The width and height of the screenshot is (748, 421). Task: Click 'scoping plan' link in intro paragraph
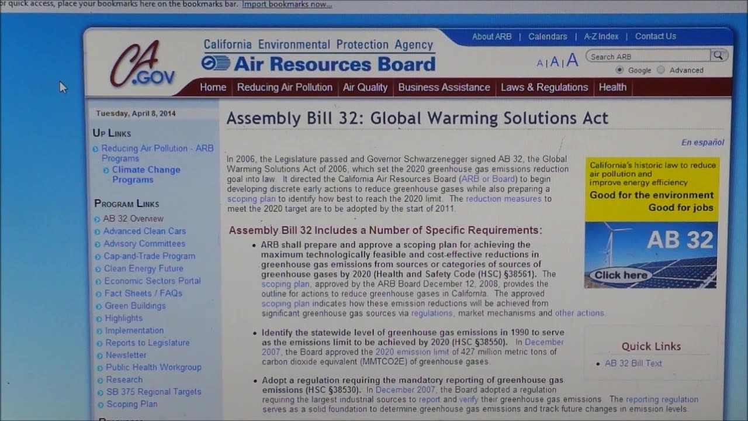tap(251, 199)
